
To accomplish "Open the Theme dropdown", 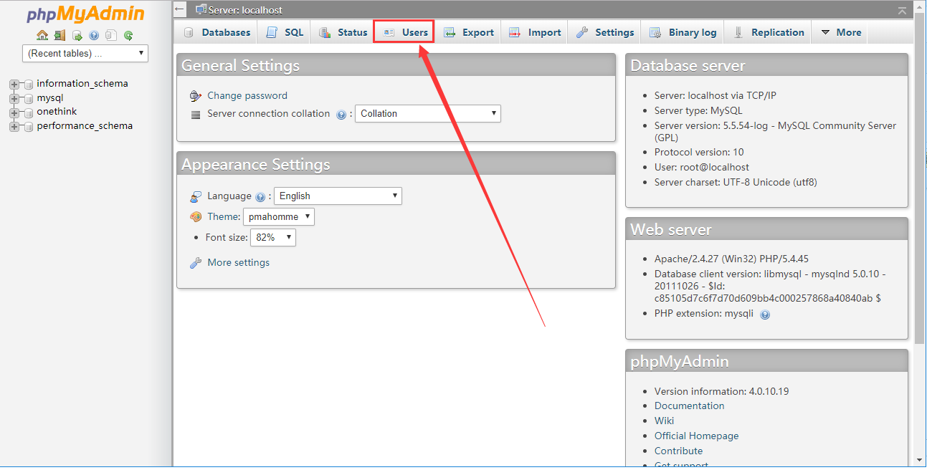I will click(279, 217).
